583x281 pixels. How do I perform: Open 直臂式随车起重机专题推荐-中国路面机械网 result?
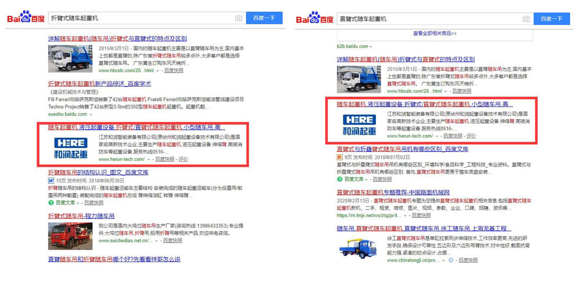click(393, 192)
